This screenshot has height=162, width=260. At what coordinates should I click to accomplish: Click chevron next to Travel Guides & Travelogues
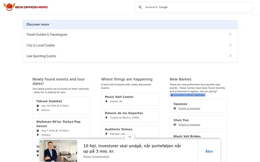pos(230,34)
